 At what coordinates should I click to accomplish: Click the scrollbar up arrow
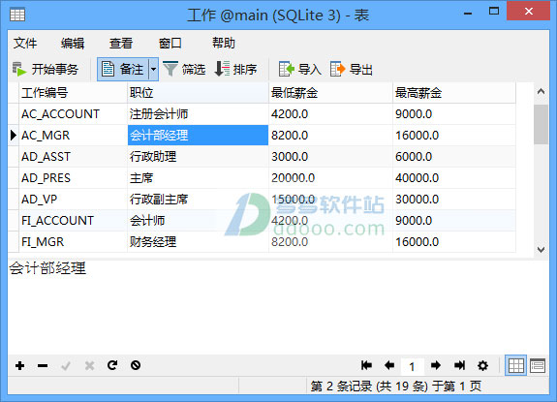(x=541, y=92)
